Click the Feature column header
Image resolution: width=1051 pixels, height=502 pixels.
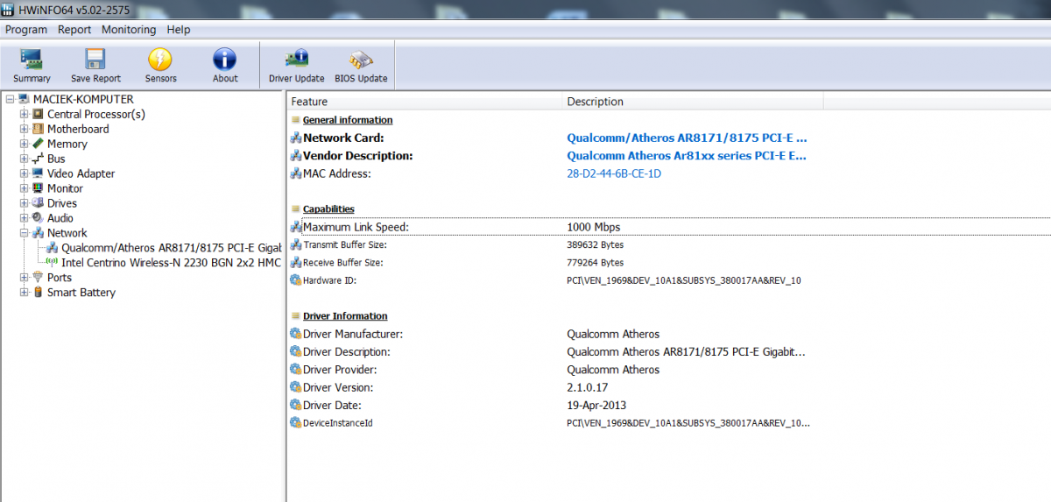(424, 102)
